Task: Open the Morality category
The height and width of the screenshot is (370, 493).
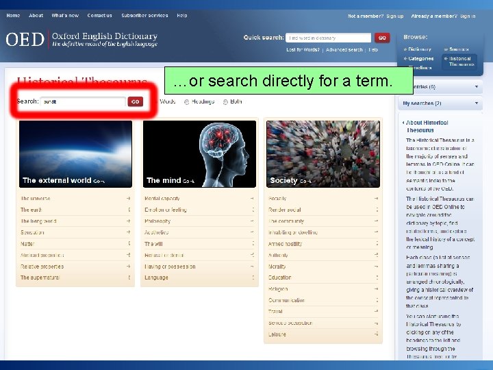Action: click(277, 267)
